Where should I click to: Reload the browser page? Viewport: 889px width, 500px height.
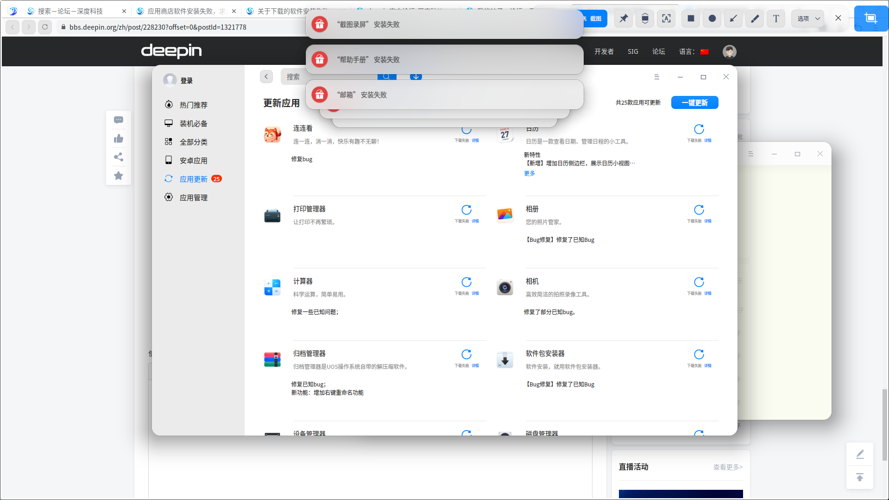45,27
